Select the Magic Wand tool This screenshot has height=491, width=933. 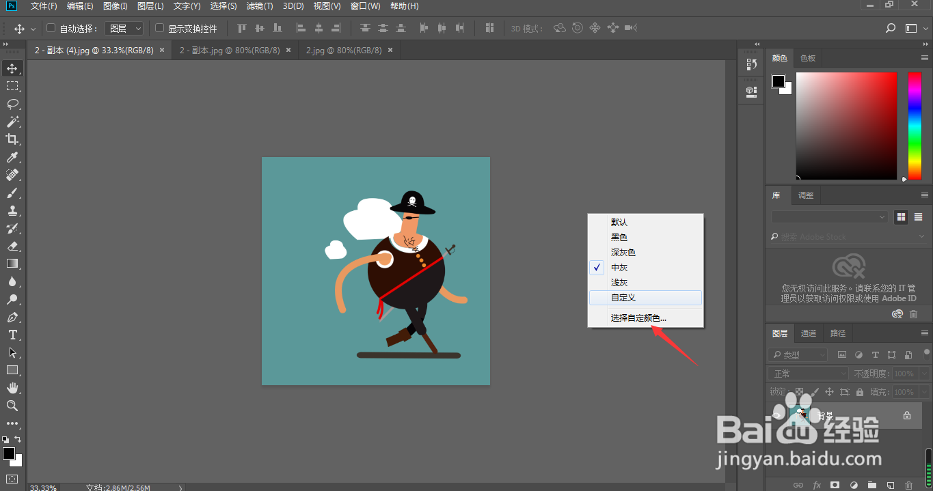click(12, 122)
